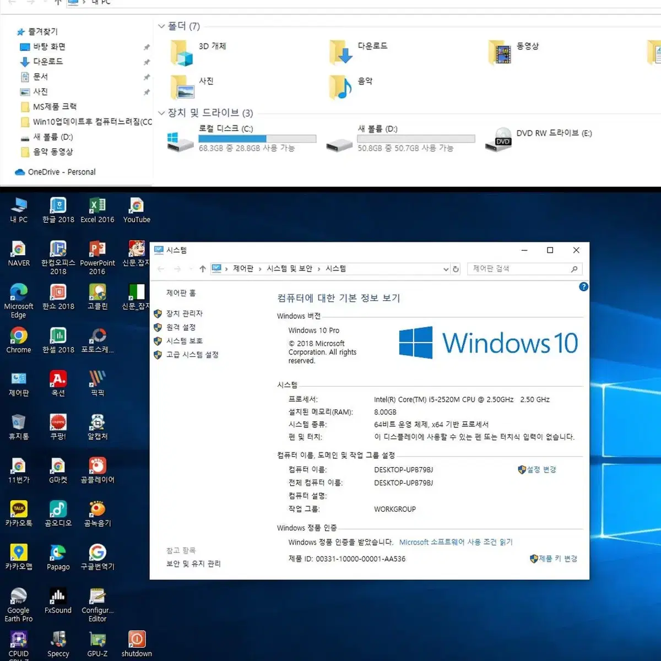Select the 동영상 folder in Explorer
The image size is (661, 661).
(514, 52)
